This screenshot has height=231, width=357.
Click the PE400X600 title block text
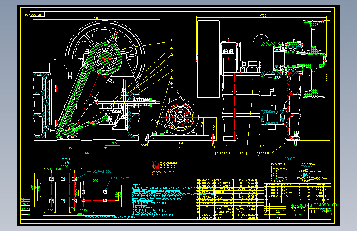pyautogui.click(x=301, y=205)
